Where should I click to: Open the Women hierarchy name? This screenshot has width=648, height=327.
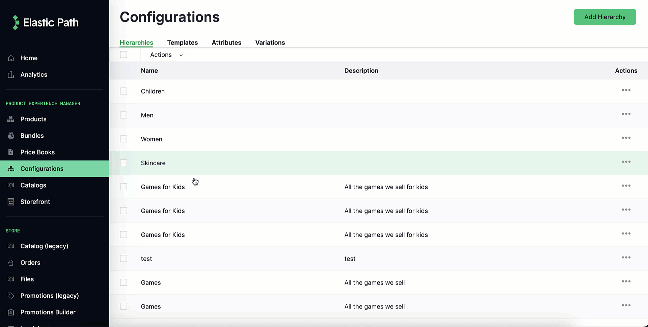click(x=152, y=139)
